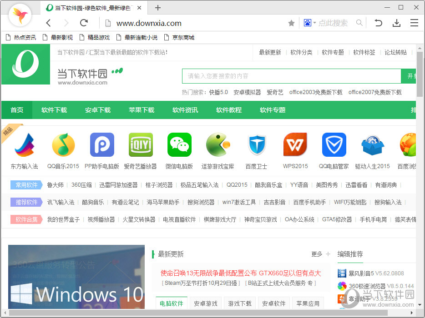
Task: Select 安卓下载 in navigation bar
Action: 98,110
